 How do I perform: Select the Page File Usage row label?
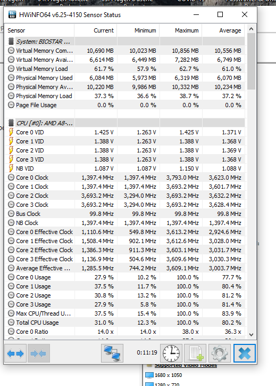36,105
